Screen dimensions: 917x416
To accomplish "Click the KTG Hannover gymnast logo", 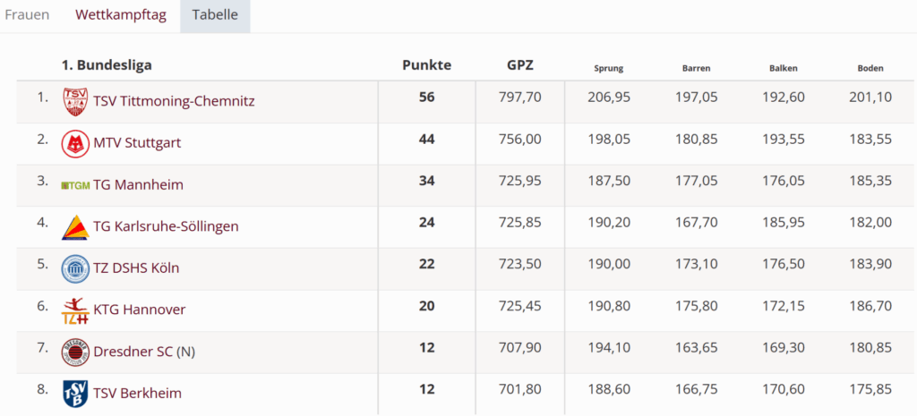I will [x=75, y=310].
